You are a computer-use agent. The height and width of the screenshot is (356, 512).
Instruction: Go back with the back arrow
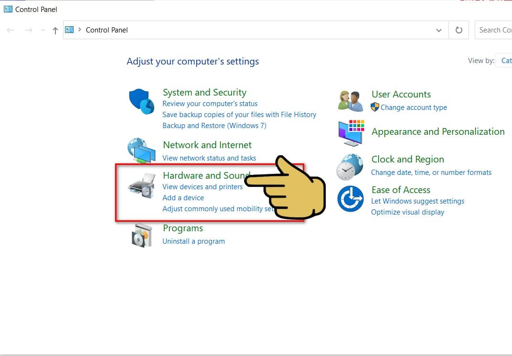tap(11, 30)
